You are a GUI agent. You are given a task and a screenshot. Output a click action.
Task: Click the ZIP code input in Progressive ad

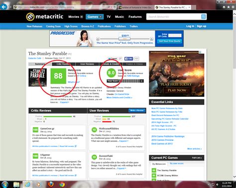[175, 36]
